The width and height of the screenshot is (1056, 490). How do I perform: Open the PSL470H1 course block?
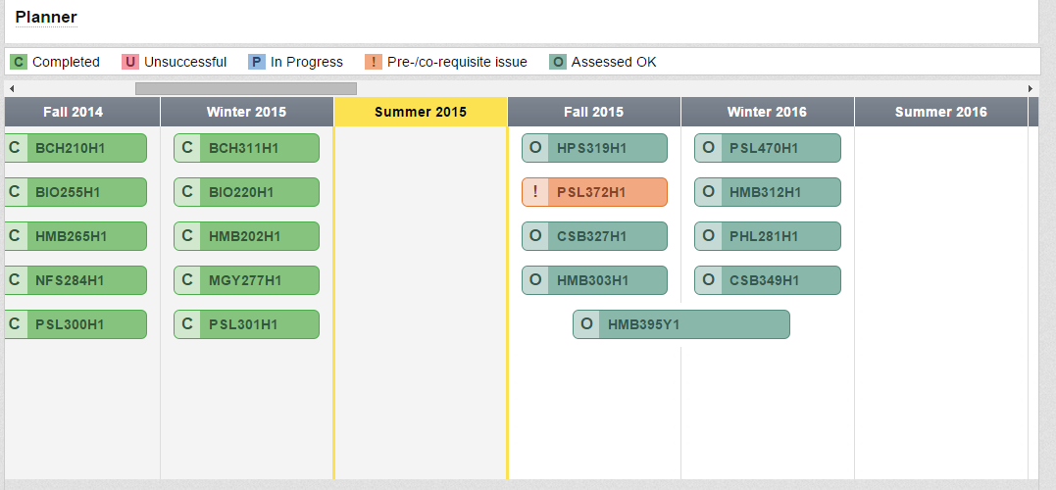click(x=779, y=148)
